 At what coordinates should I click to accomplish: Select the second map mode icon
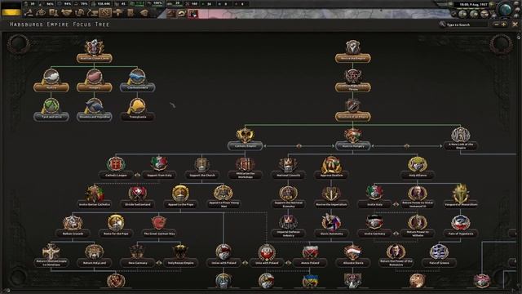[x=182, y=13]
